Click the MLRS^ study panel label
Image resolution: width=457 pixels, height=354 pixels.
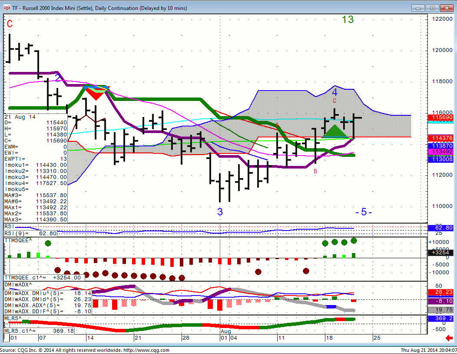click(13, 318)
